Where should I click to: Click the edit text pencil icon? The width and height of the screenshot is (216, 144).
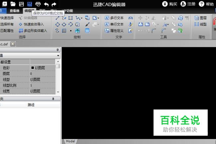(131, 31)
